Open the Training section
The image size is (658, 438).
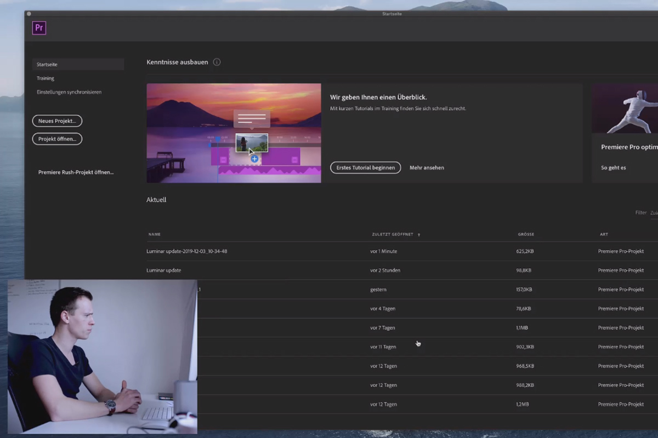point(46,78)
